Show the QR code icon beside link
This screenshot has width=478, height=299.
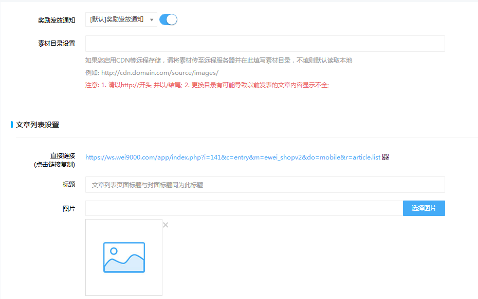coord(385,157)
